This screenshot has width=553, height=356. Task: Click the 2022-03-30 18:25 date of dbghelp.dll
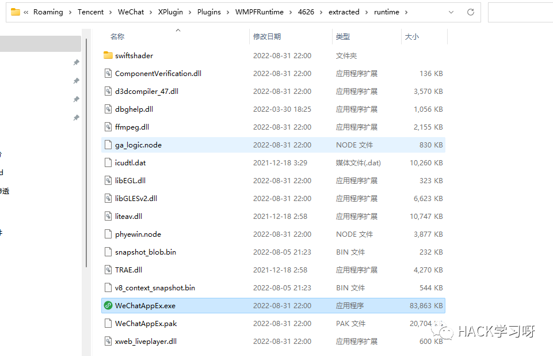(282, 109)
